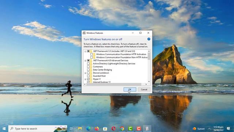Select the Guarded Host row label

(x=99, y=76)
